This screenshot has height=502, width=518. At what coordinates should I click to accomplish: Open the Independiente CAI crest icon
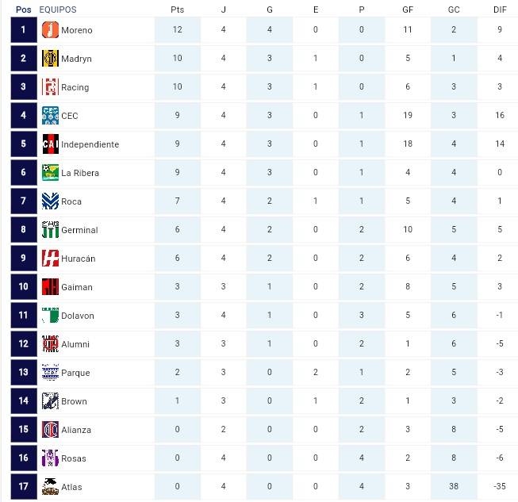pyautogui.click(x=50, y=144)
